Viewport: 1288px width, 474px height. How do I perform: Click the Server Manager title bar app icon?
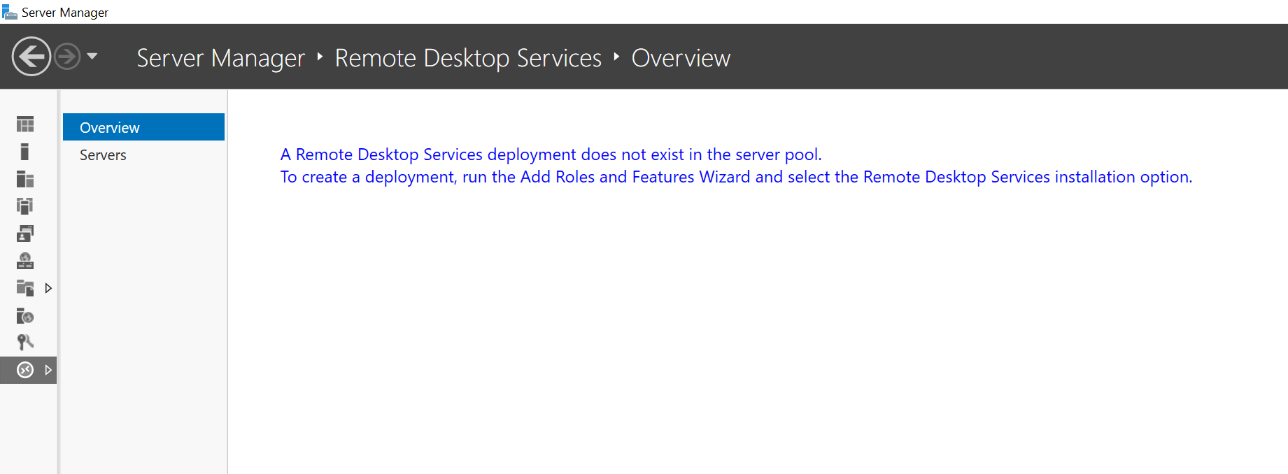[10, 12]
